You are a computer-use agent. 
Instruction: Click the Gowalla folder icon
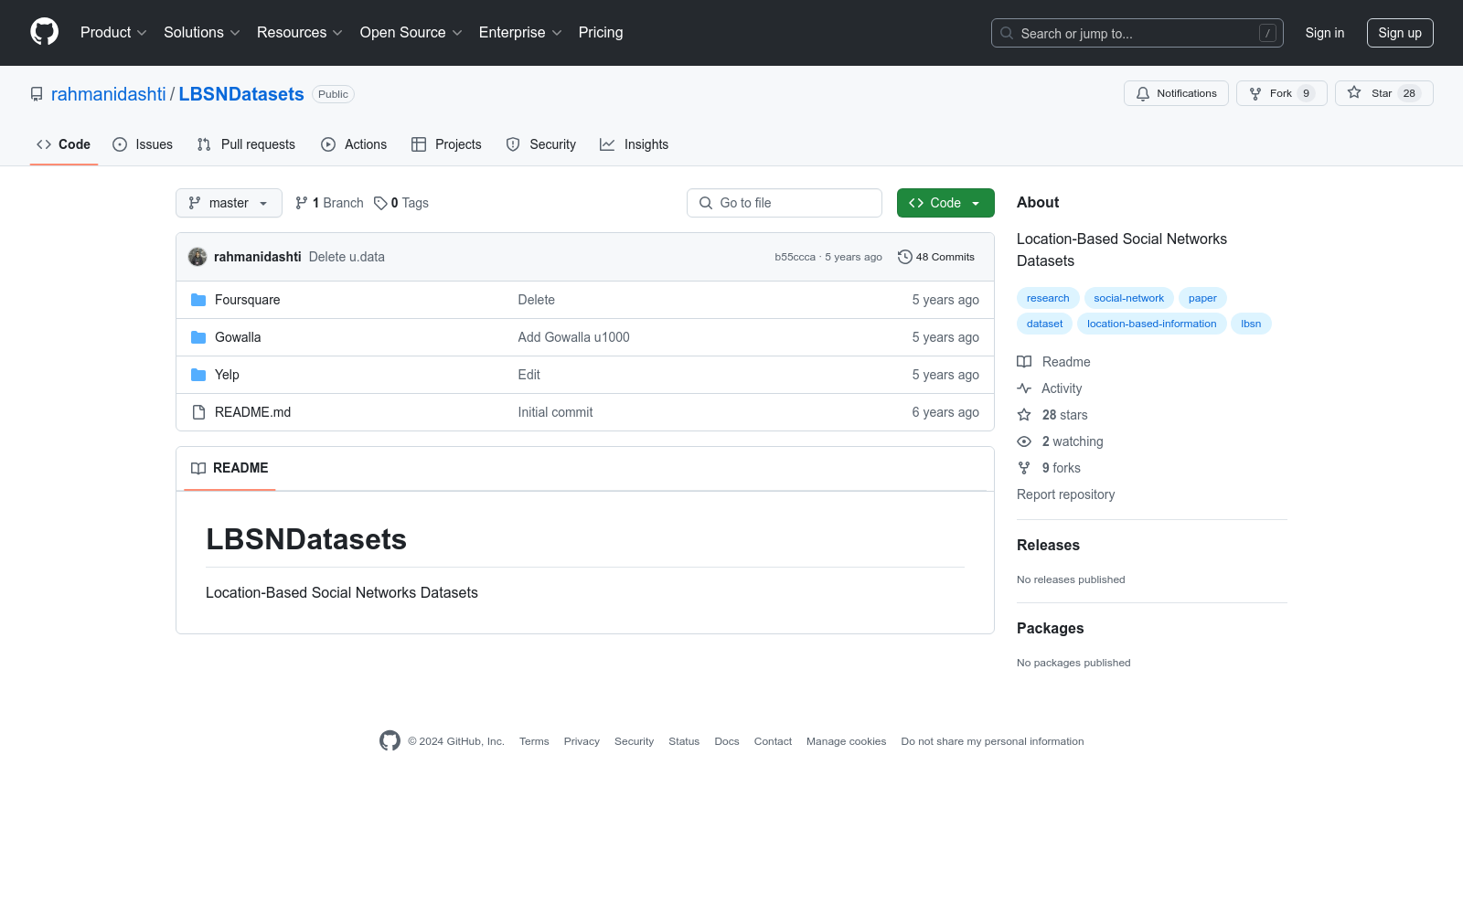[x=198, y=337]
